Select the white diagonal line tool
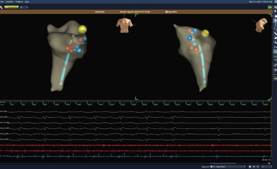 (275, 34)
